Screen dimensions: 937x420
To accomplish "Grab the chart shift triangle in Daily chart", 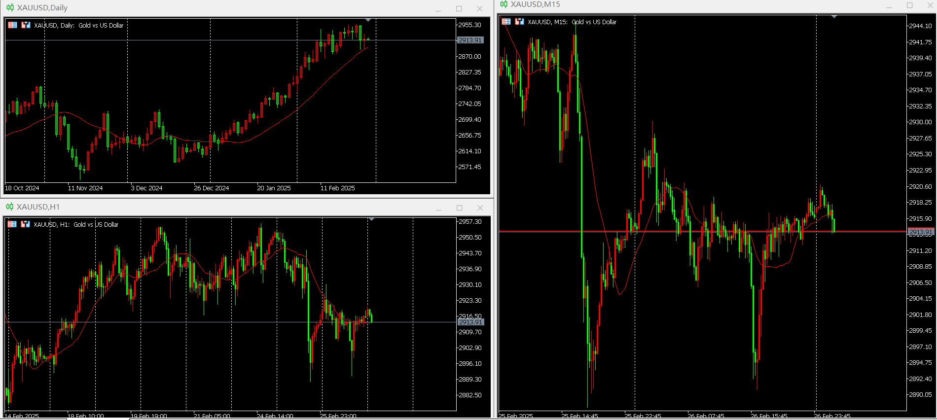I will tap(368, 20).
